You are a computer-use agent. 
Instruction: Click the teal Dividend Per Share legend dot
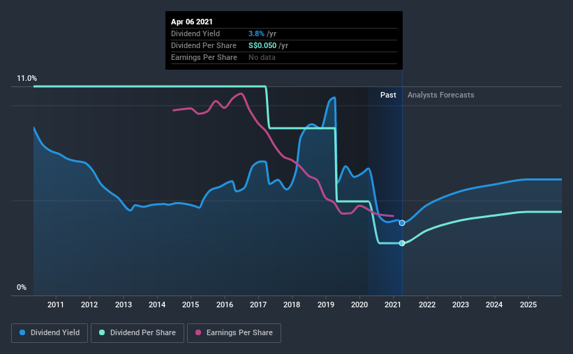coord(102,332)
